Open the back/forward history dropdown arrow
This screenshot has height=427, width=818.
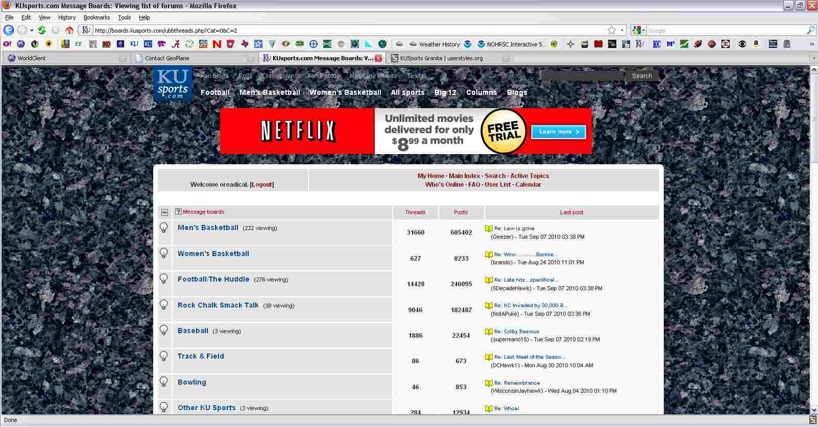click(x=32, y=30)
